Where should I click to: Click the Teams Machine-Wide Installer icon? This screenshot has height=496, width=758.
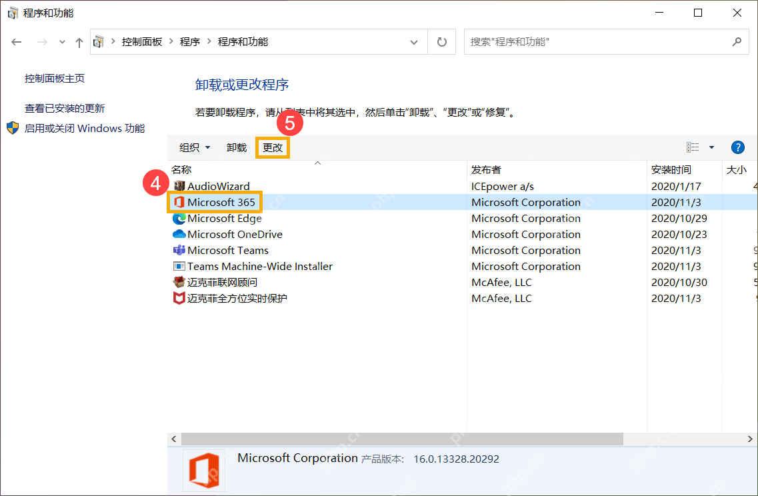(x=179, y=267)
